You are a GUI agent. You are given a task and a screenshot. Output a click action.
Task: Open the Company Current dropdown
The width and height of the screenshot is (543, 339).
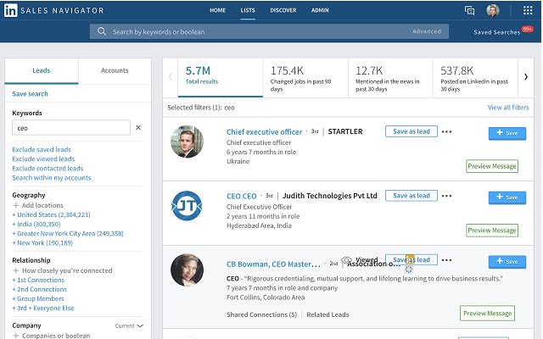point(129,325)
